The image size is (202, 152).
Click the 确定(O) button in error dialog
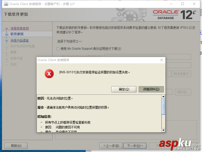tap(124, 89)
